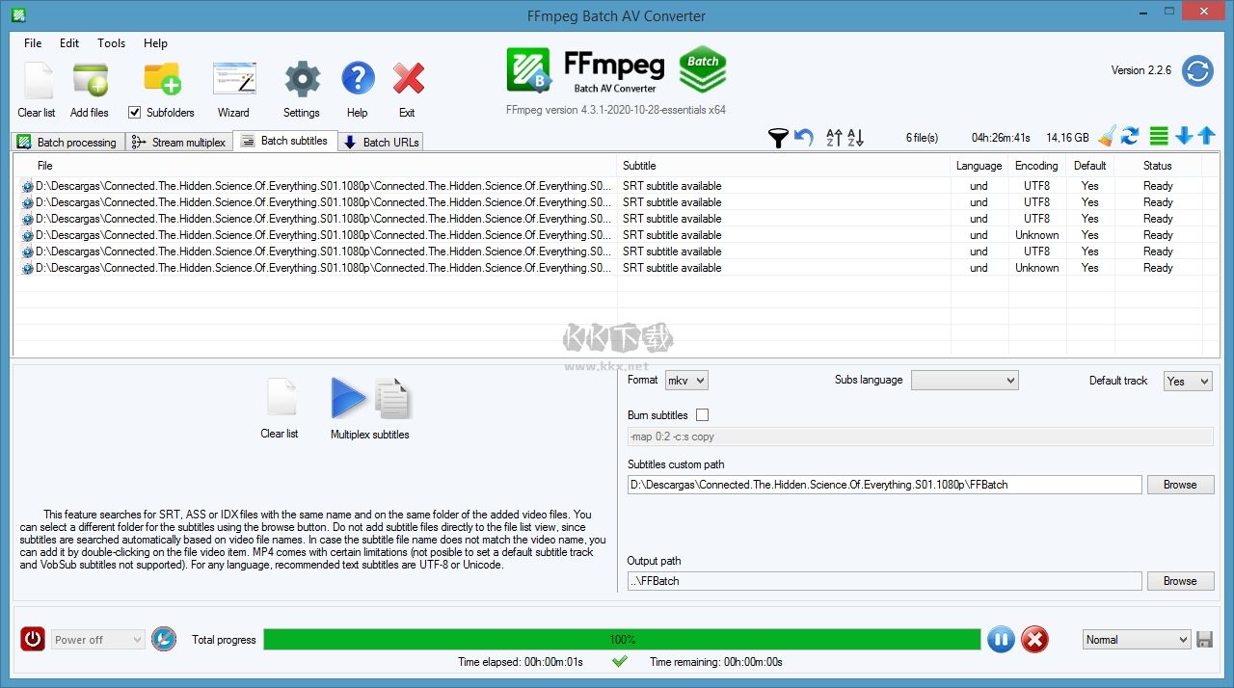Image resolution: width=1234 pixels, height=688 pixels.
Task: Click the Clear list icon next to Add files
Action: coord(38,80)
